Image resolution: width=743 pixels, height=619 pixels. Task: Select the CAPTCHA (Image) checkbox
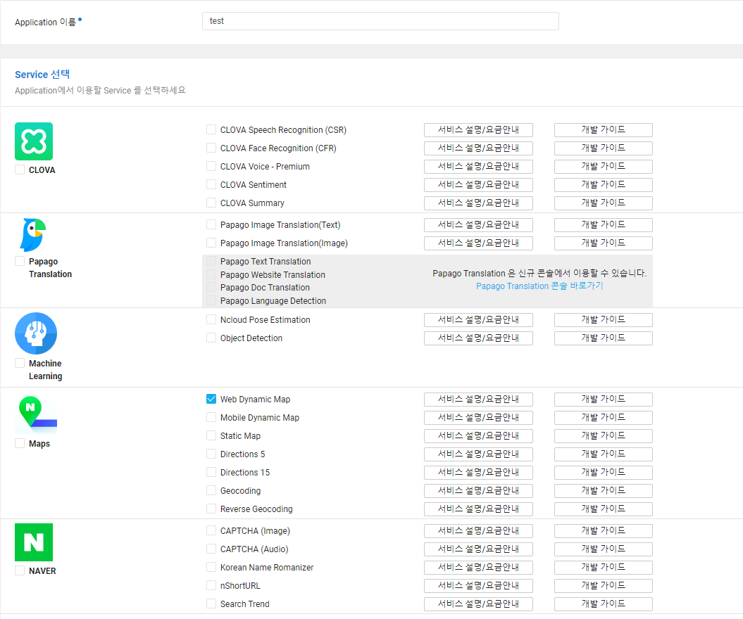point(211,530)
